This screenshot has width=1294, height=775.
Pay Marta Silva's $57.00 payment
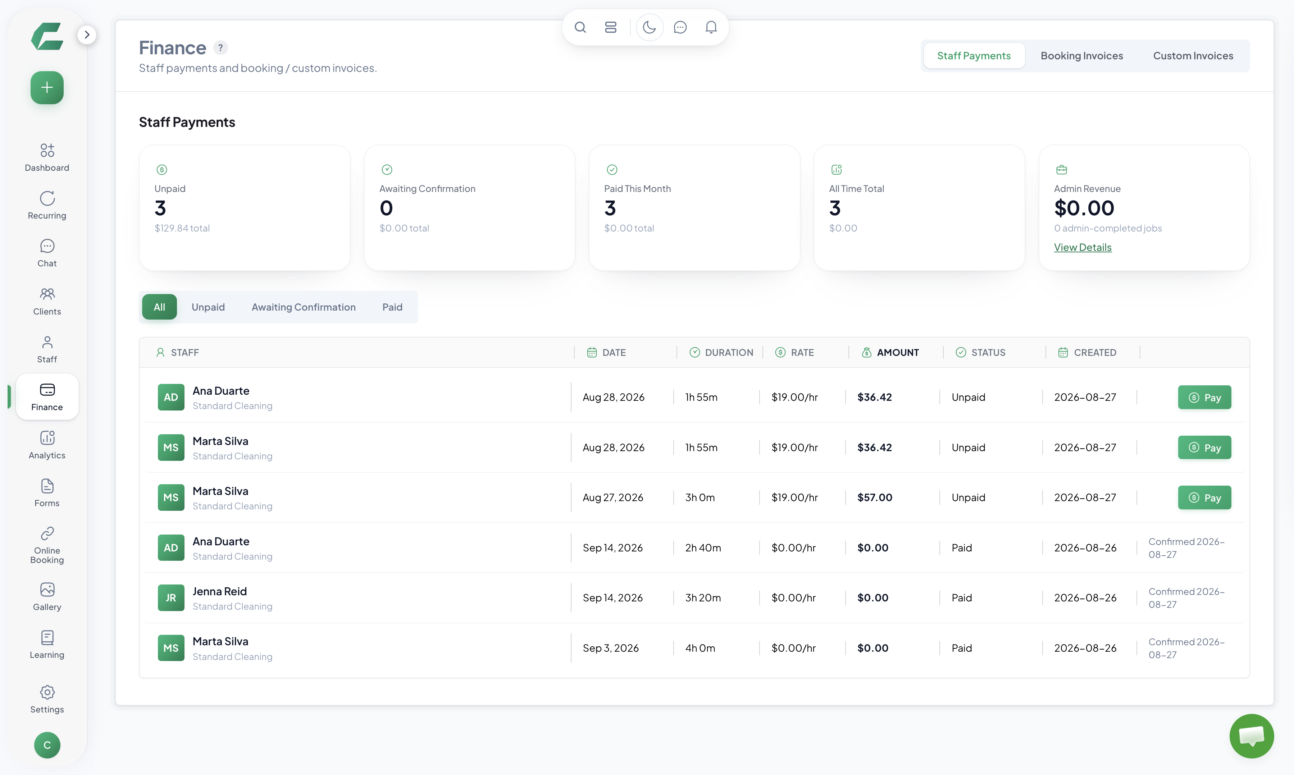(1204, 498)
